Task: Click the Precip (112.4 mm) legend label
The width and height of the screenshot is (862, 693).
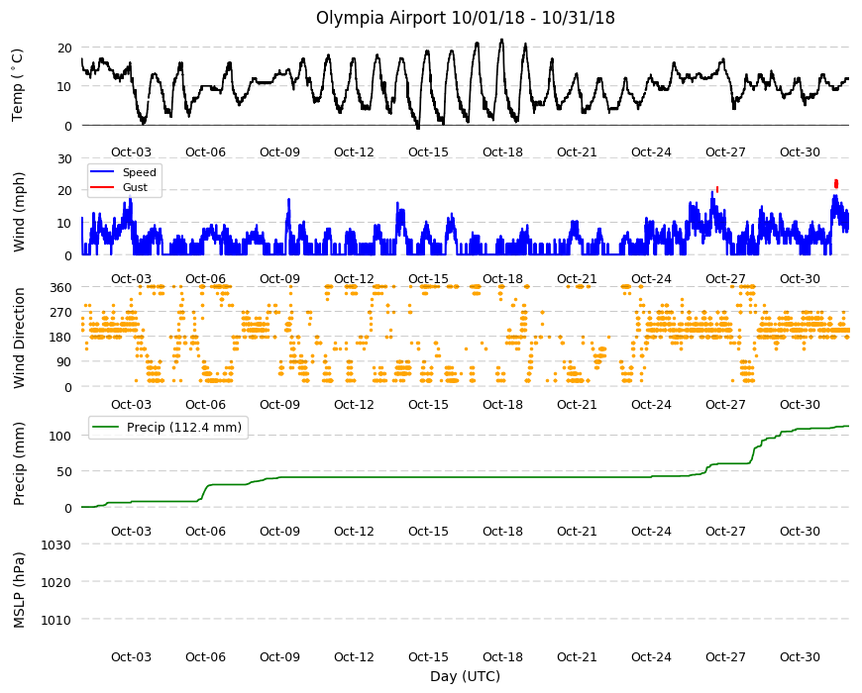Action: (x=184, y=428)
